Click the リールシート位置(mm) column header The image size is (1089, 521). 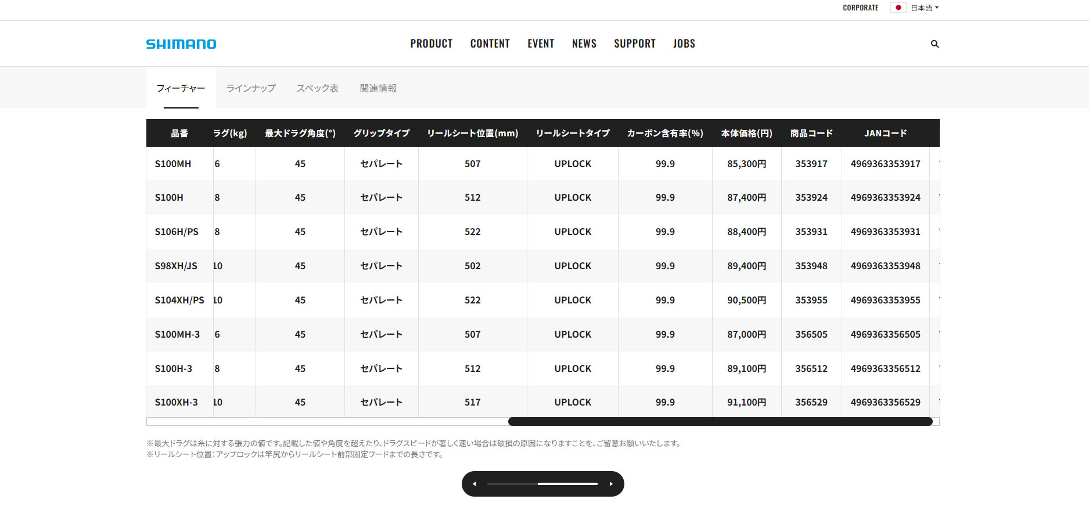pyautogui.click(x=473, y=133)
